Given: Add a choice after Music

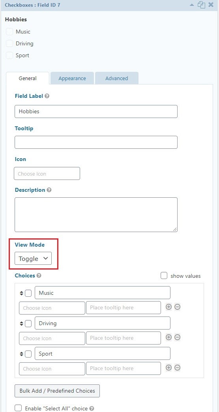Looking at the screenshot, I should (x=168, y=307).
